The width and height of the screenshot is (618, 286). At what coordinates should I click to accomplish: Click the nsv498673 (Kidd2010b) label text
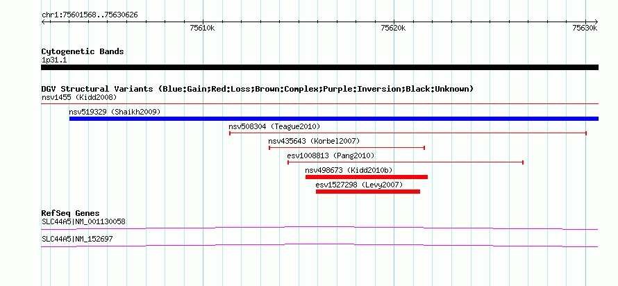pos(349,170)
